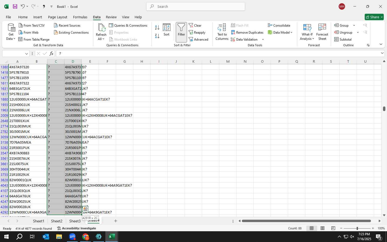Go to the next sheet tab
Screen dimensions: 387x242
17,221
